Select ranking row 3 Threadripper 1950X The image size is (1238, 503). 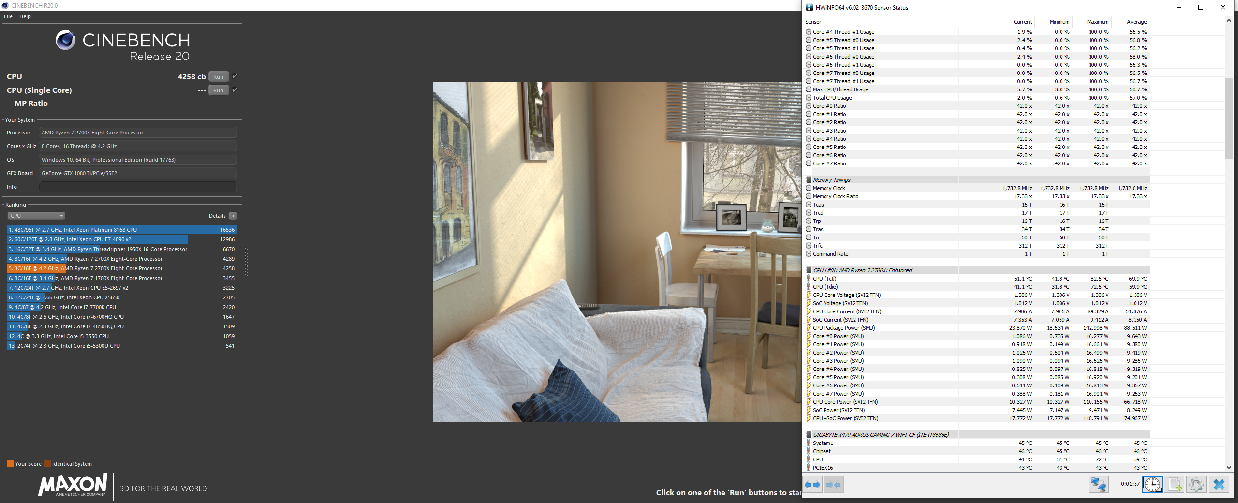122,249
